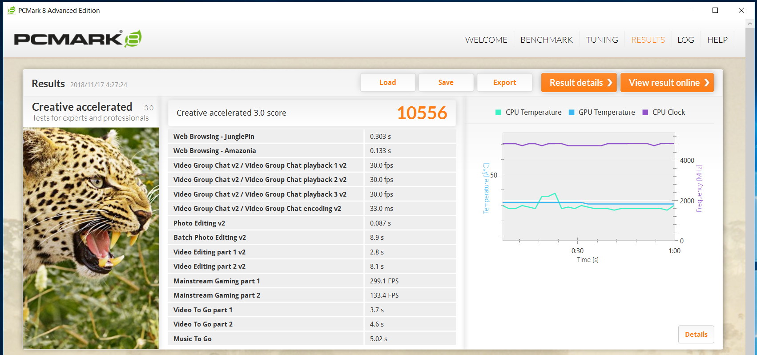Select the Batch Photo Editing v2 row
Viewport: 757px width, 355px height.
(x=312, y=238)
